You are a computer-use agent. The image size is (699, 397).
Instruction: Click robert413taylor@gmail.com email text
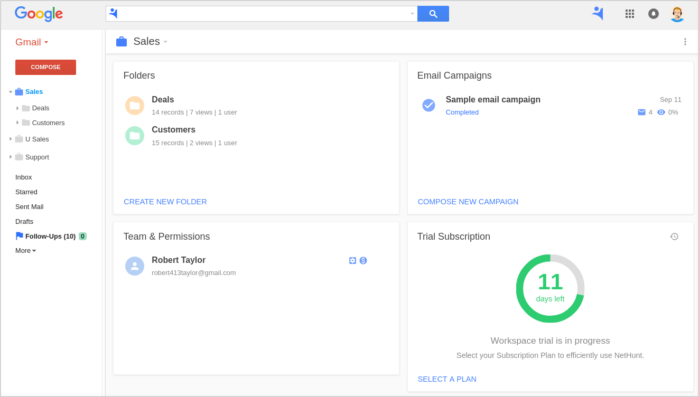pos(194,273)
